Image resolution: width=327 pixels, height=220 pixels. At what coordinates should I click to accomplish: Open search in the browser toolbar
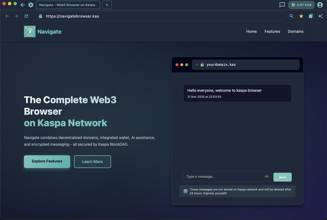[x=291, y=16]
